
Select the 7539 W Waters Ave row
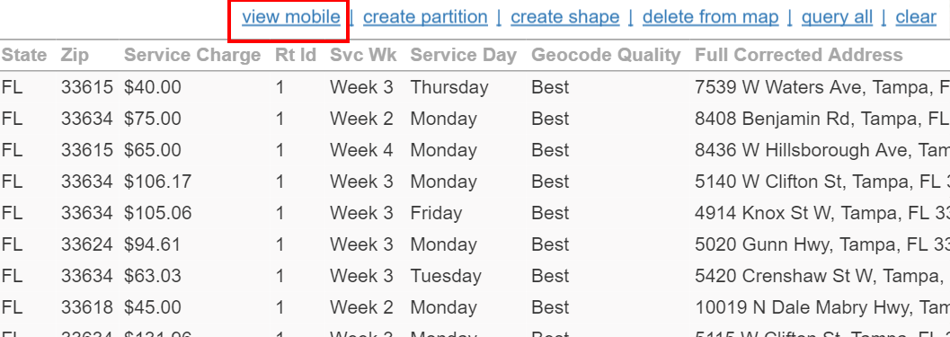click(x=475, y=87)
